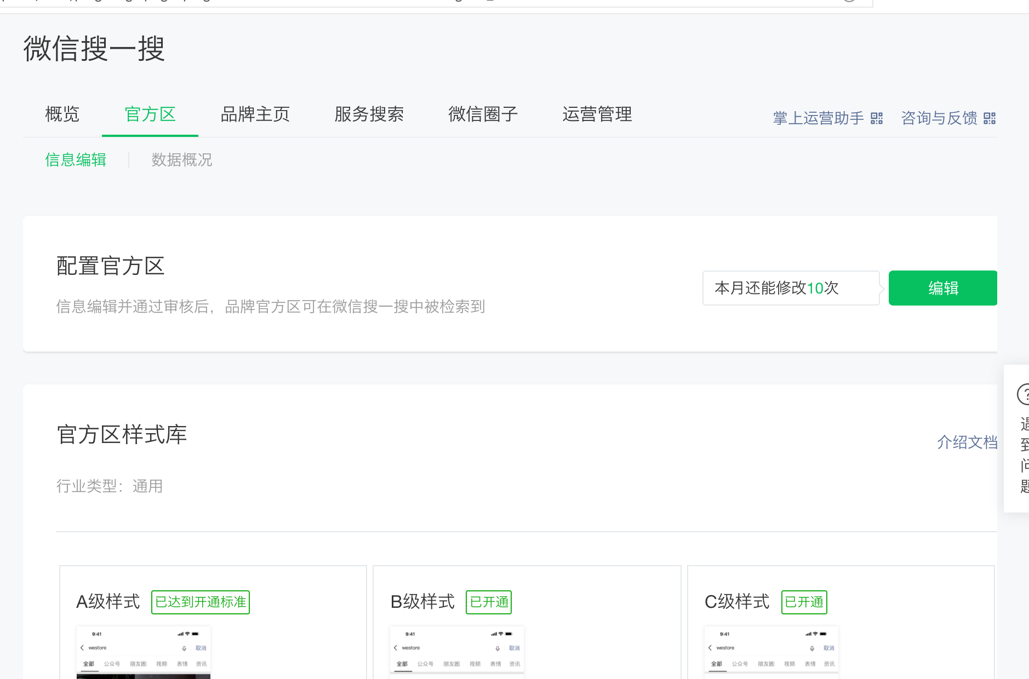Click the green 编辑 button
Viewport: 1029px width, 679px height.
coord(942,288)
